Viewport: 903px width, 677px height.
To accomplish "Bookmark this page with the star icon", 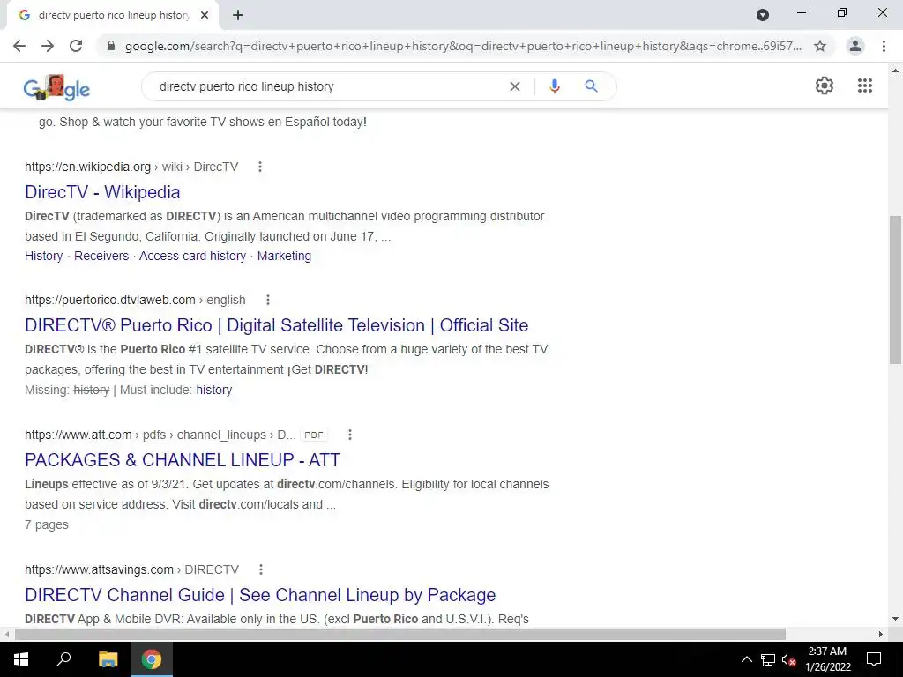I will click(820, 46).
